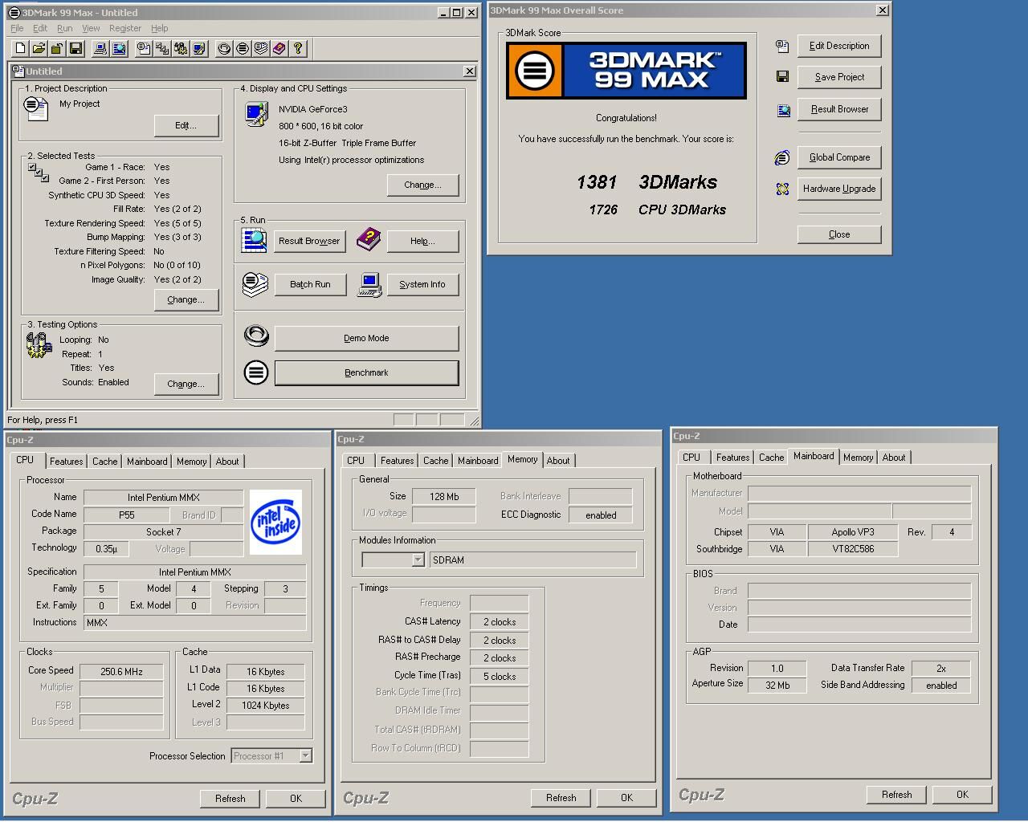The image size is (1028, 822).
Task: Click the purple help book icon in Run section
Action: [369, 238]
